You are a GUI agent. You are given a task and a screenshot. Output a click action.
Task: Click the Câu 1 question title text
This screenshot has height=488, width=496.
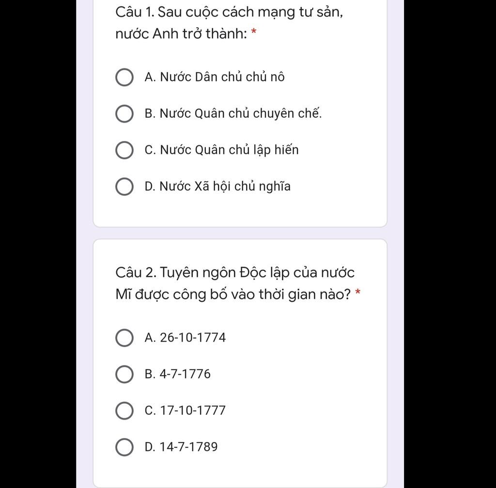coord(229,23)
